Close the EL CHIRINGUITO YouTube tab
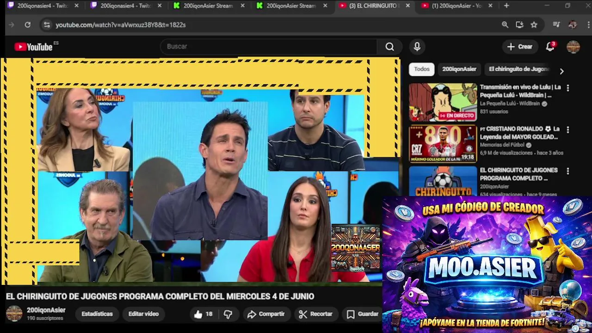The width and height of the screenshot is (592, 333). [407, 6]
